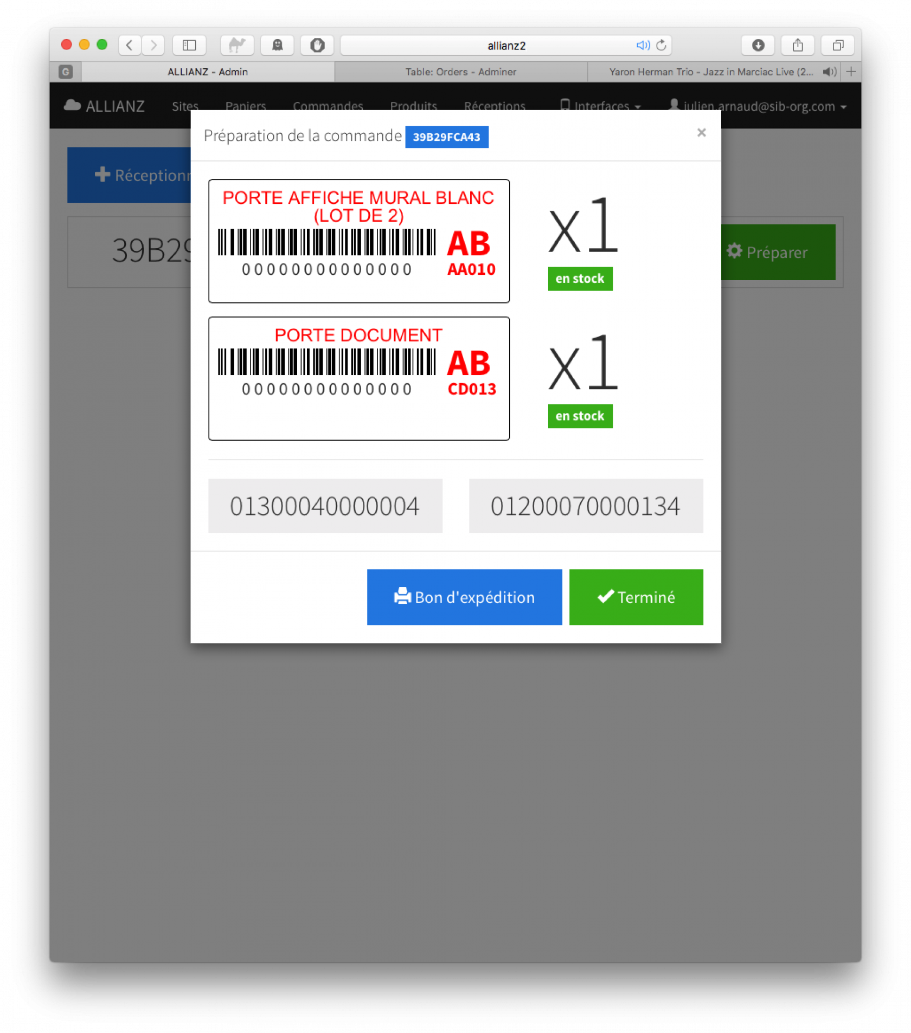Open the Downloads icon in toolbar
The image size is (911, 1033).
[x=758, y=46]
